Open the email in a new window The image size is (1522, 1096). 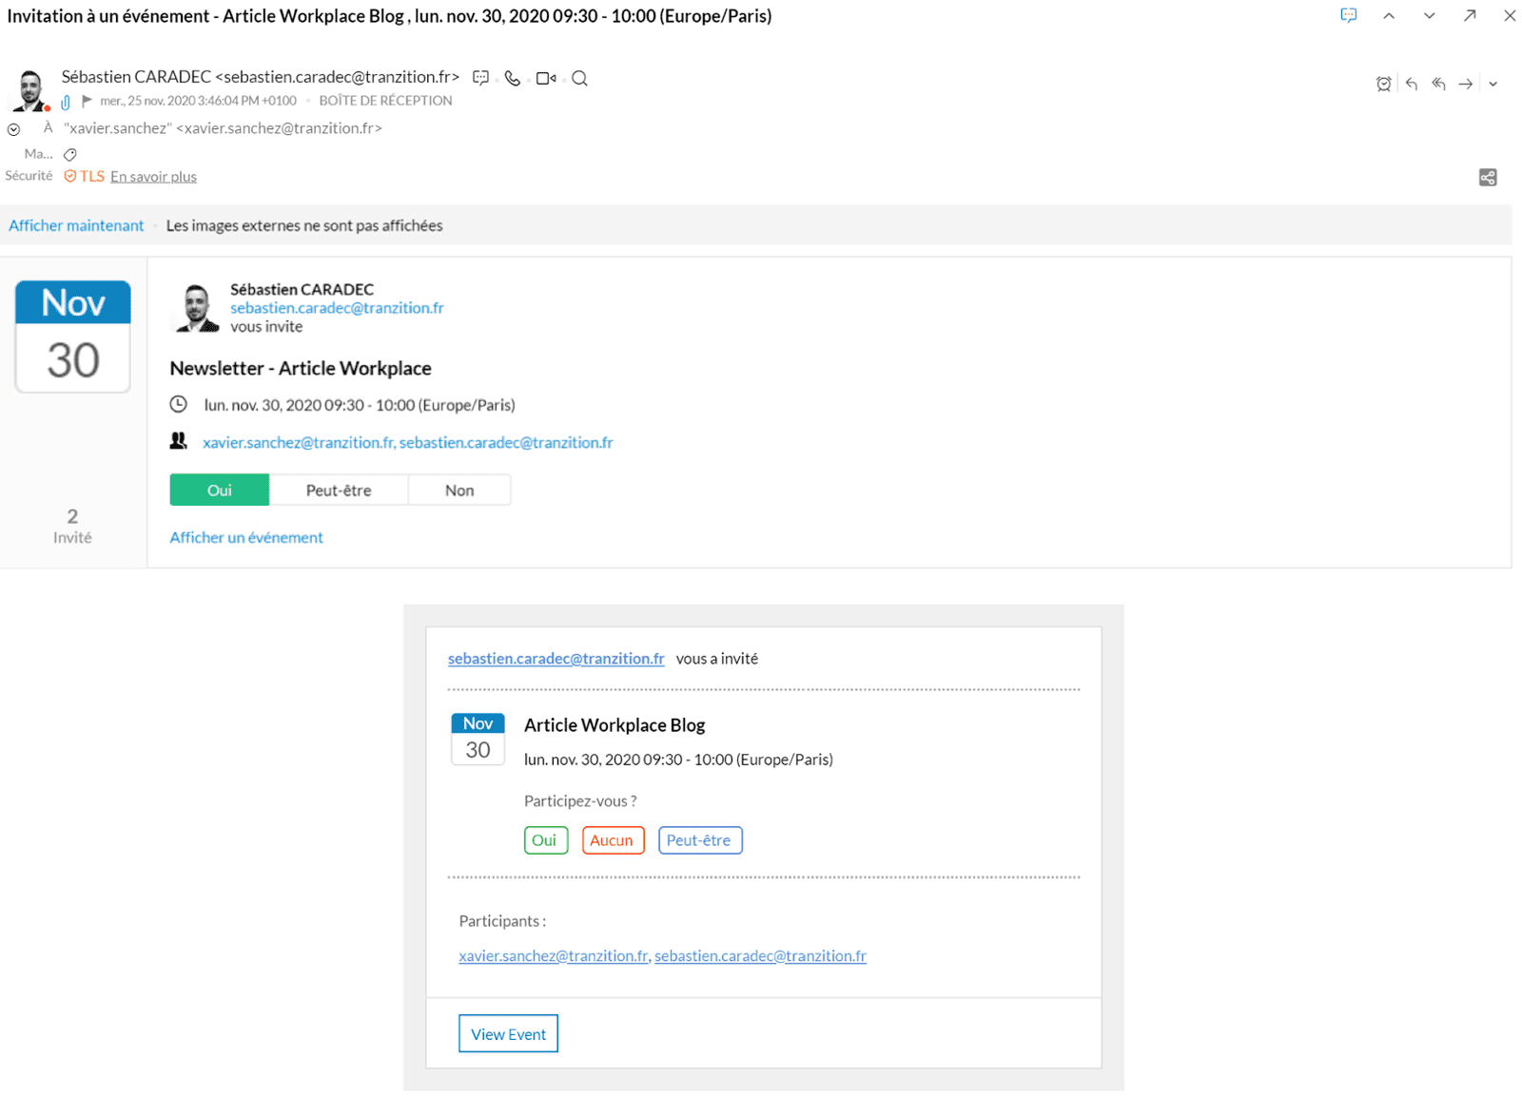coord(1470,15)
